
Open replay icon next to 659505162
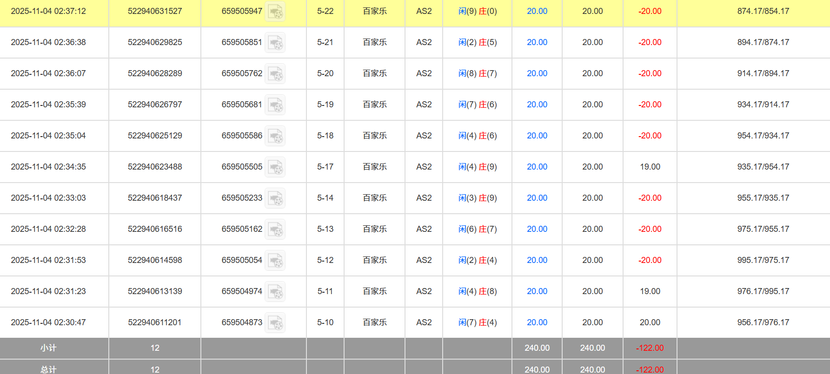click(275, 230)
